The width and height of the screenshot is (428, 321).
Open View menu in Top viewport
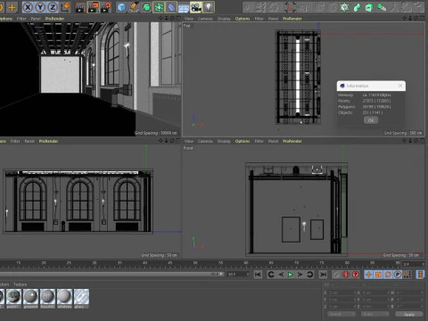pos(188,19)
